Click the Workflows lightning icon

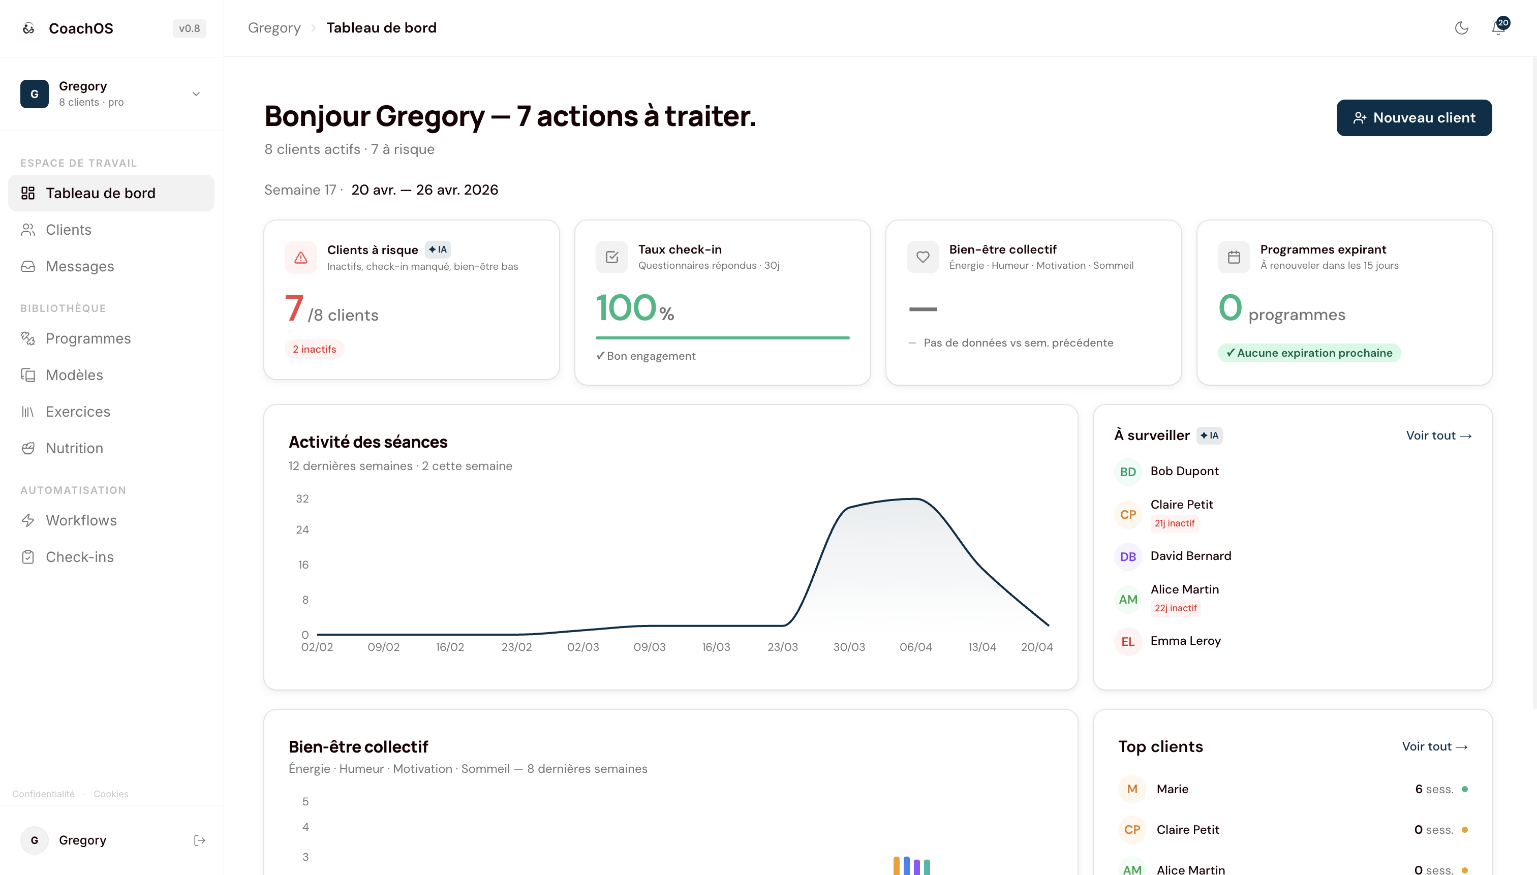[x=27, y=520]
